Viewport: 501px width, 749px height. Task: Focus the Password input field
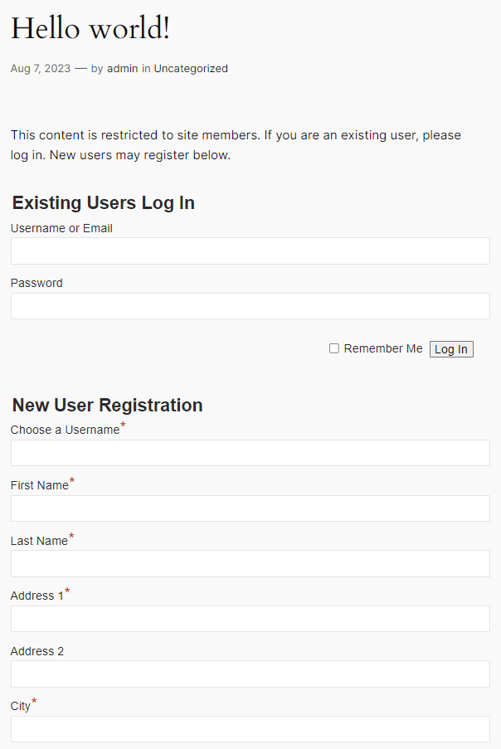click(250, 306)
